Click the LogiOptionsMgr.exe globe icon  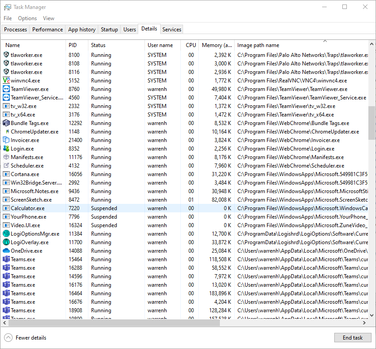(x=6, y=233)
